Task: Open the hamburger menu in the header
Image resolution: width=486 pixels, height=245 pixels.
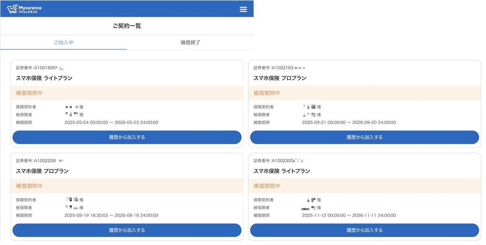Action: click(243, 9)
